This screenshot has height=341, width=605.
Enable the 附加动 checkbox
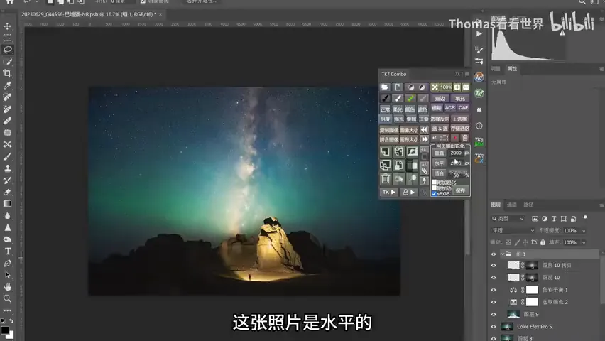point(434,188)
